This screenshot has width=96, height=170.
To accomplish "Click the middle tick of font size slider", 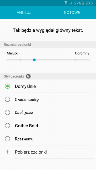I will point(48,60).
